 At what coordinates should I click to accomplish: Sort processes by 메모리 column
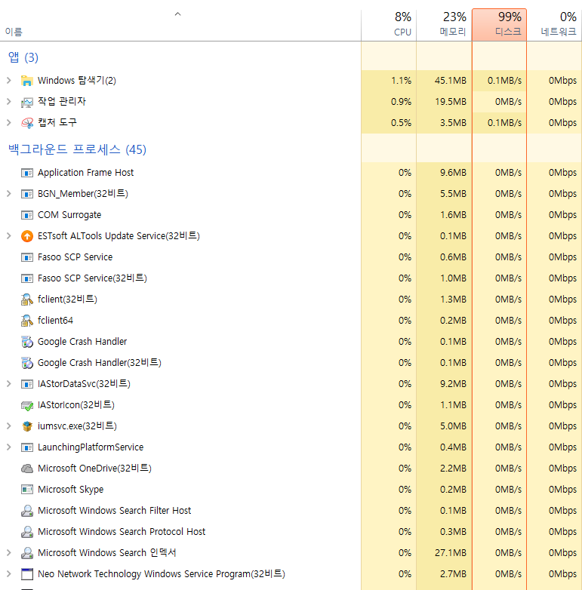point(444,25)
